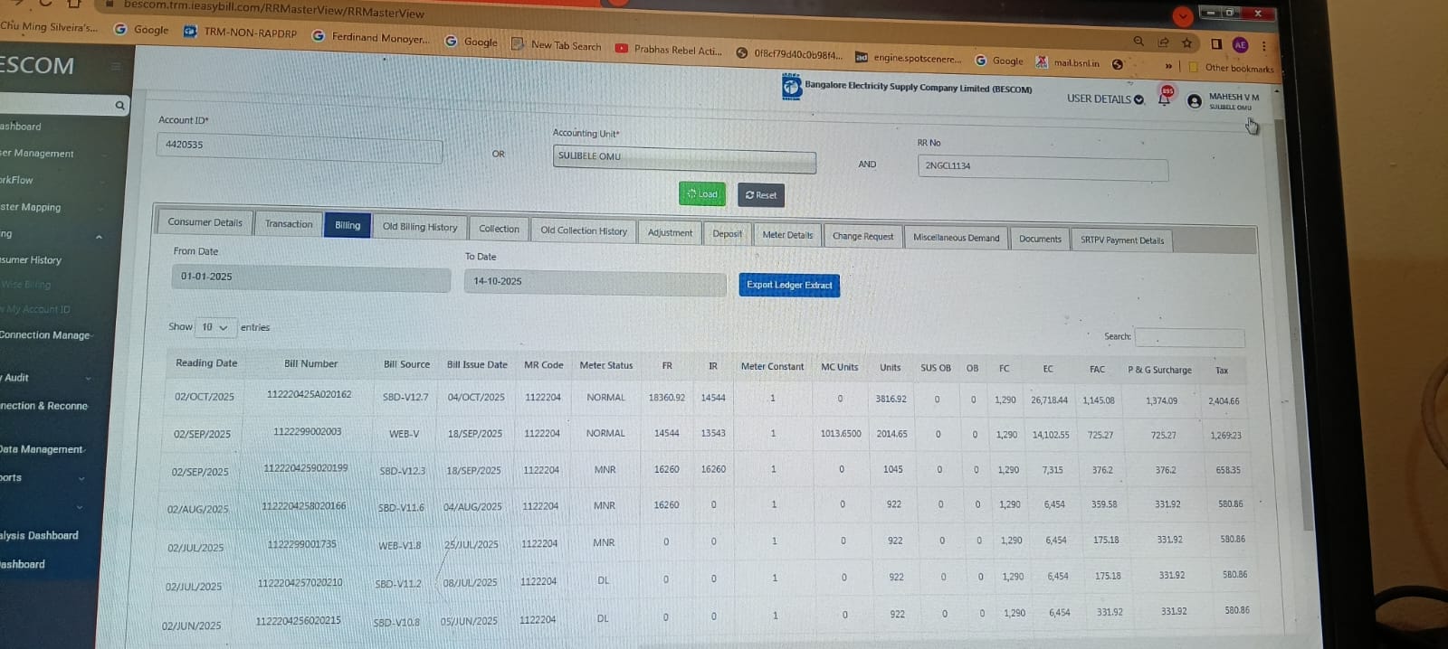Bookmark this page with star icon
The height and width of the screenshot is (649, 1448).
click(x=1187, y=42)
